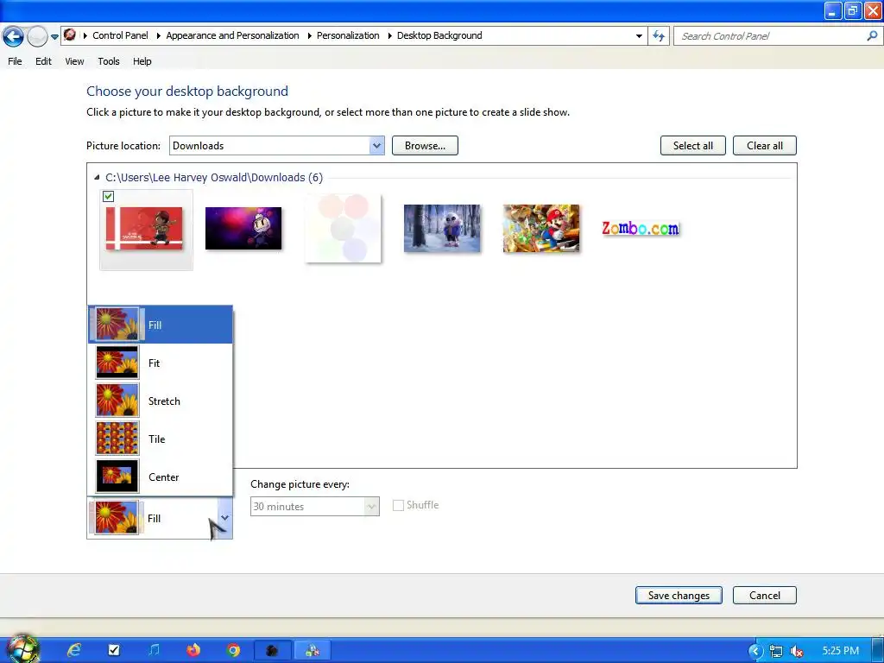Open the Edit menu
This screenshot has height=663, width=884.
click(43, 61)
